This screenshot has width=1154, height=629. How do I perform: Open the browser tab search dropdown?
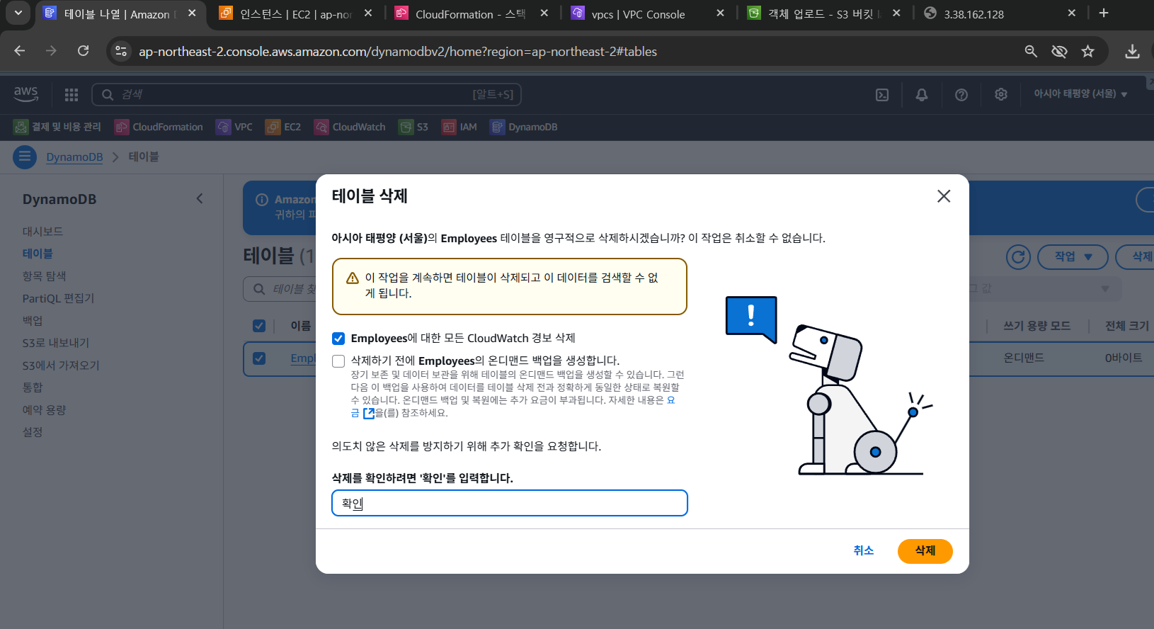click(x=18, y=13)
